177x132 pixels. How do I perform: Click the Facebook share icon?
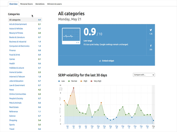pos(151,46)
